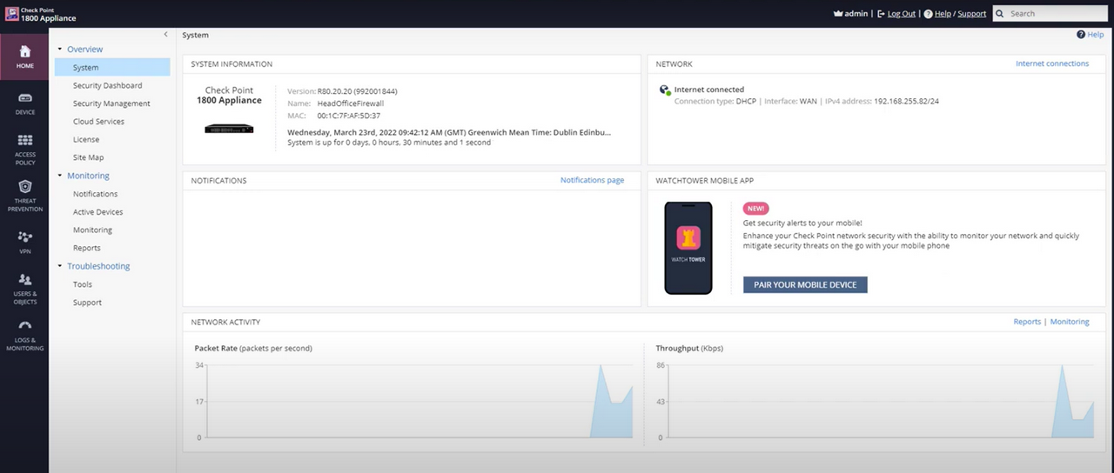Collapse the Monitoring tree section
This screenshot has height=473, width=1114.
60,176
